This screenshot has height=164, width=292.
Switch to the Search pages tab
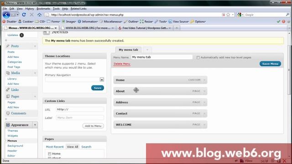coord(86,147)
